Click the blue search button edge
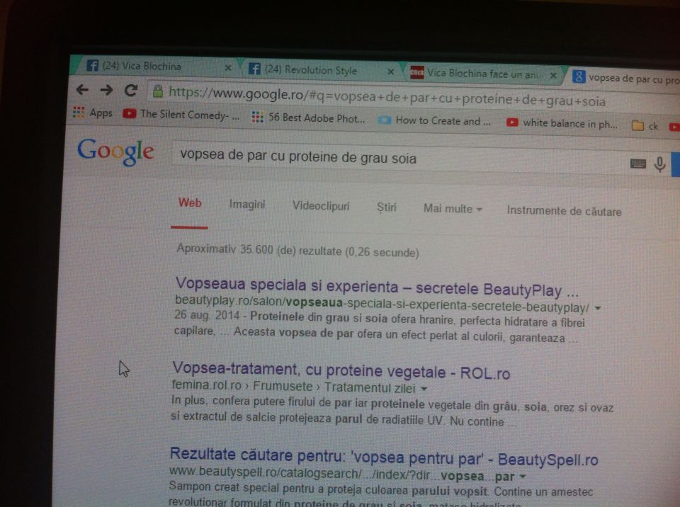The width and height of the screenshot is (680, 507). 675,165
